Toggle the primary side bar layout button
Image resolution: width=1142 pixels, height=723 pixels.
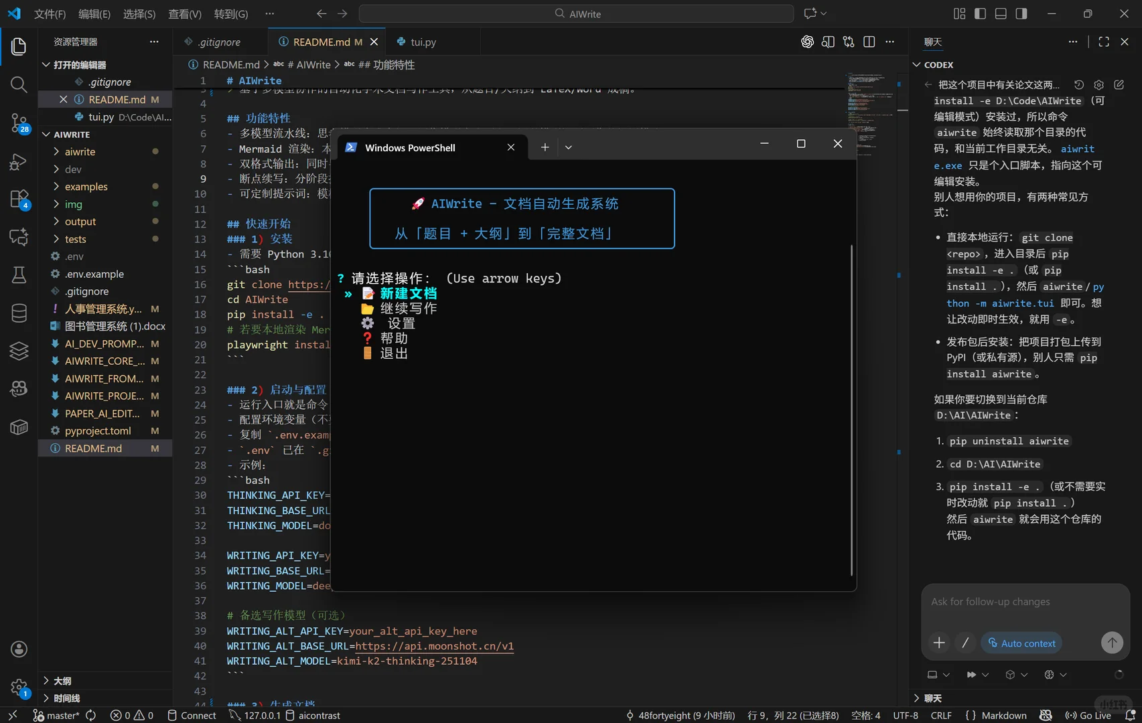click(x=980, y=14)
